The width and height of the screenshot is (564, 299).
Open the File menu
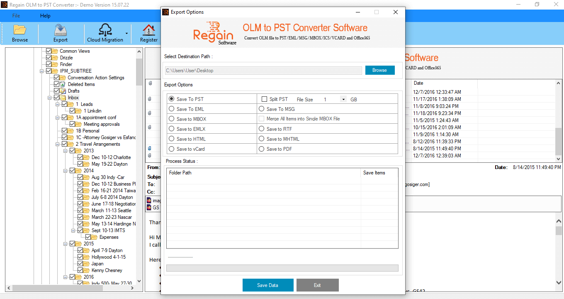coord(16,15)
